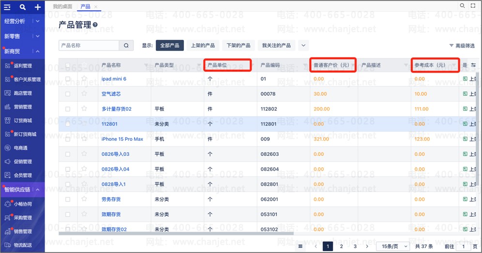
Task: Tick the checkbox for 效期存货
Action: click(68, 214)
